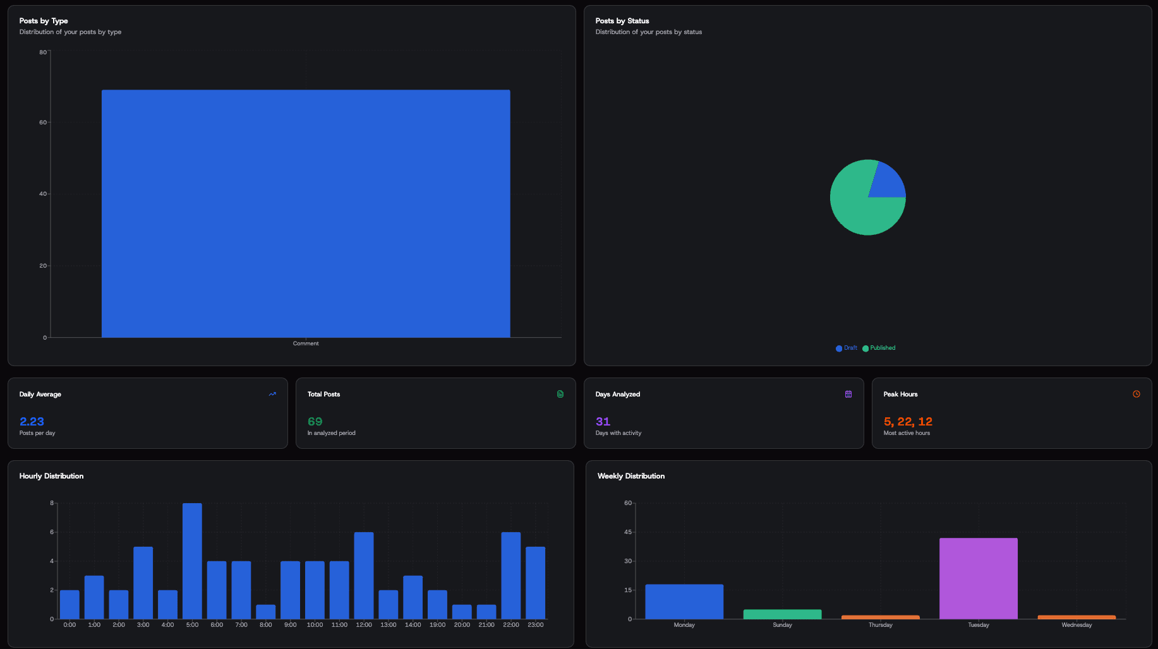Click the Daily Average trend arrow icon
The width and height of the screenshot is (1158, 649).
[x=272, y=394]
